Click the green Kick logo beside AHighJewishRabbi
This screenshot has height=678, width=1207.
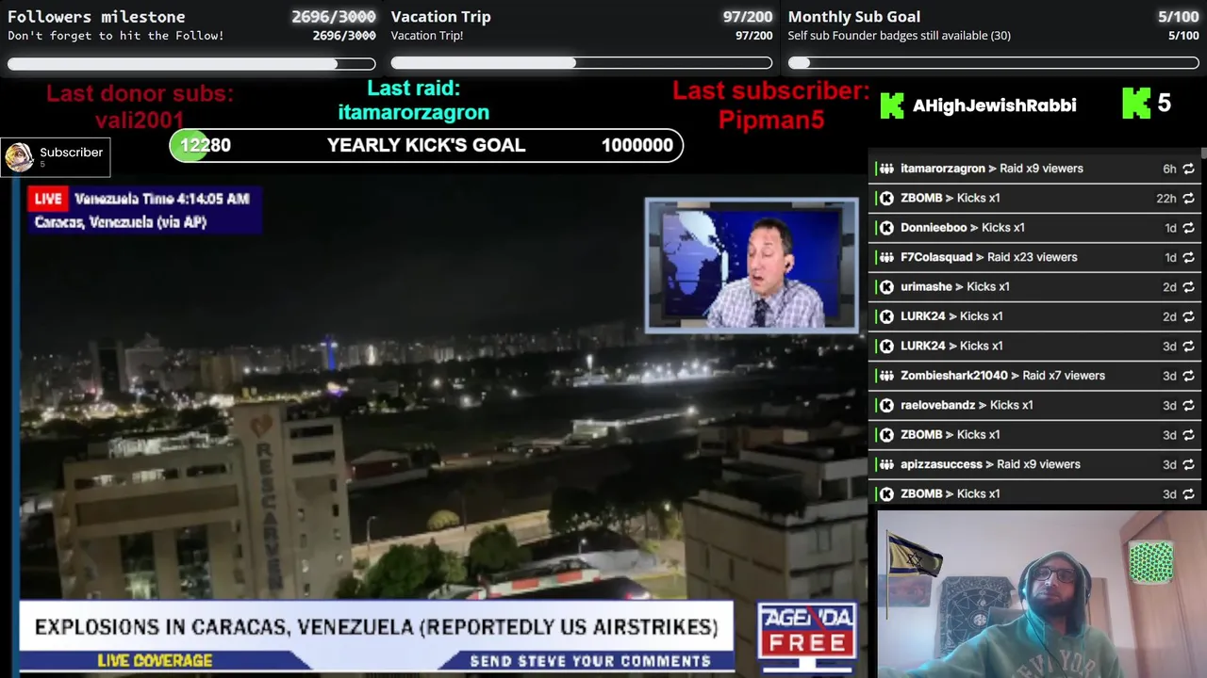point(892,105)
